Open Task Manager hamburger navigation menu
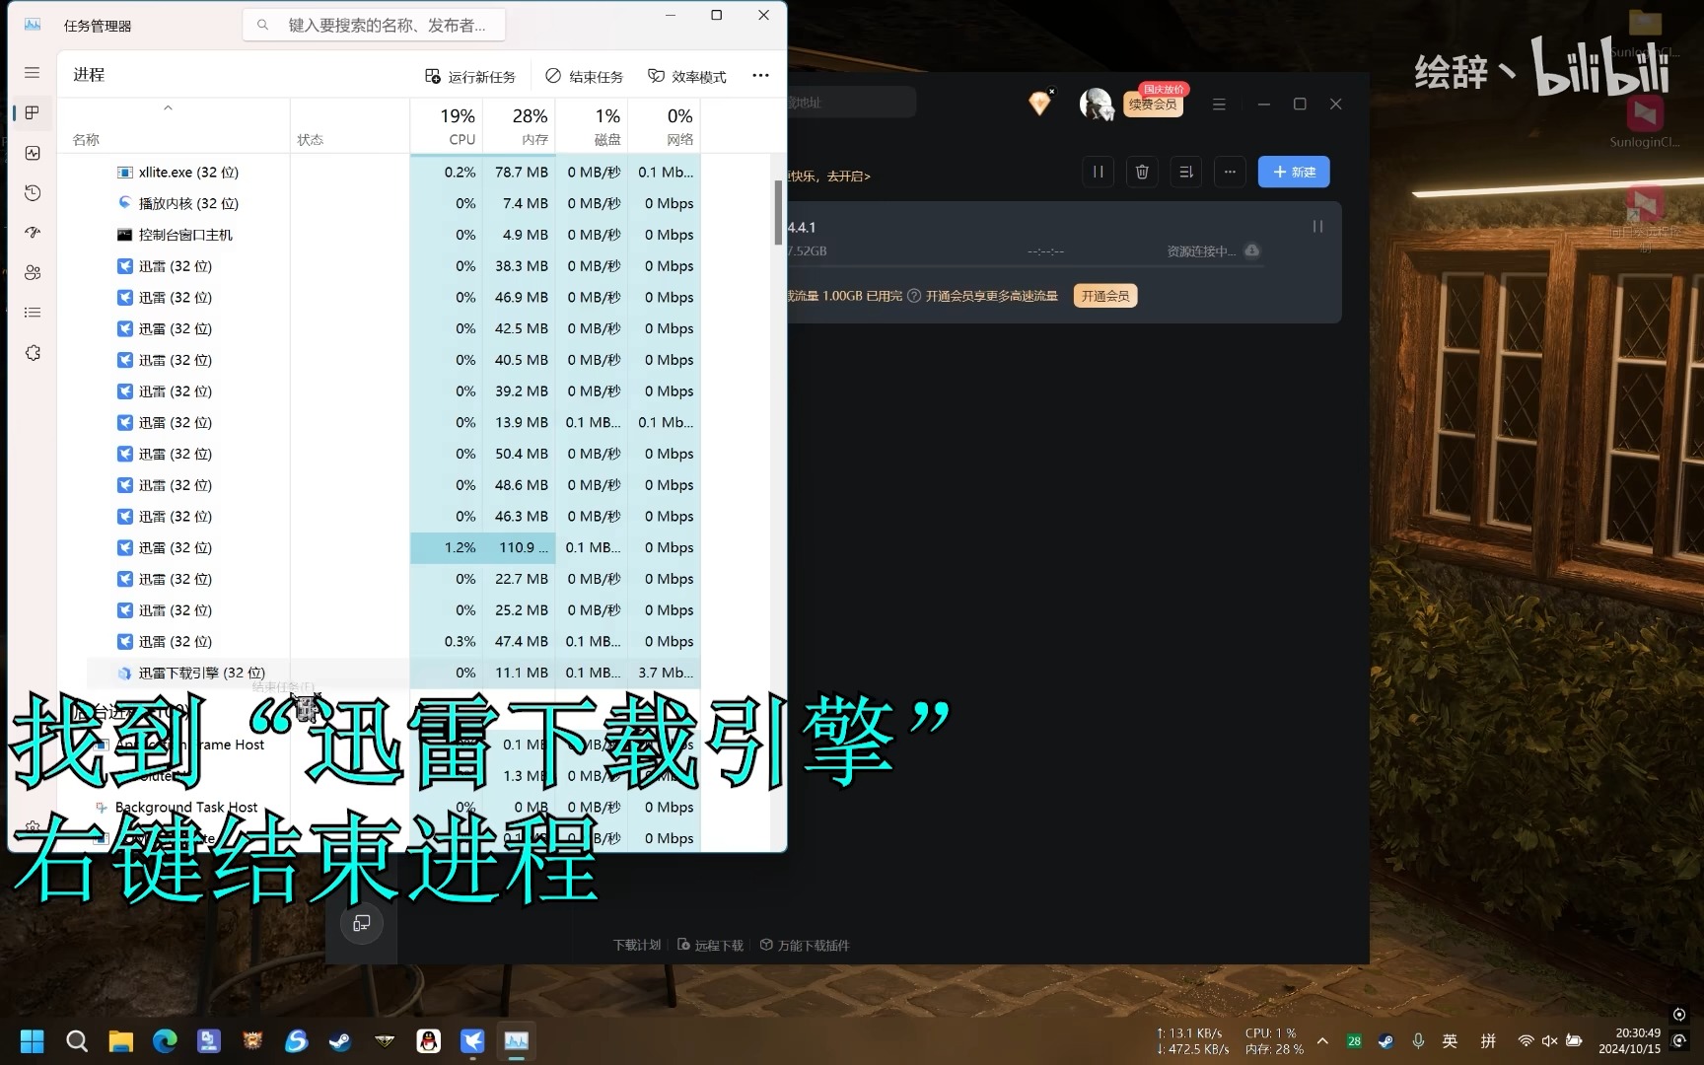The width and height of the screenshot is (1704, 1065). (x=32, y=73)
